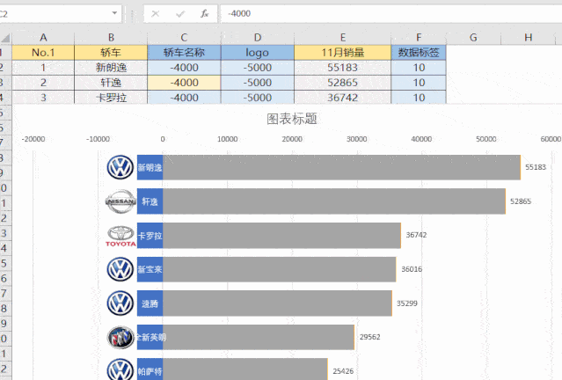Click the Volkswagen logo beside 新朗逸 bar
The height and width of the screenshot is (380, 562).
pyautogui.click(x=120, y=167)
